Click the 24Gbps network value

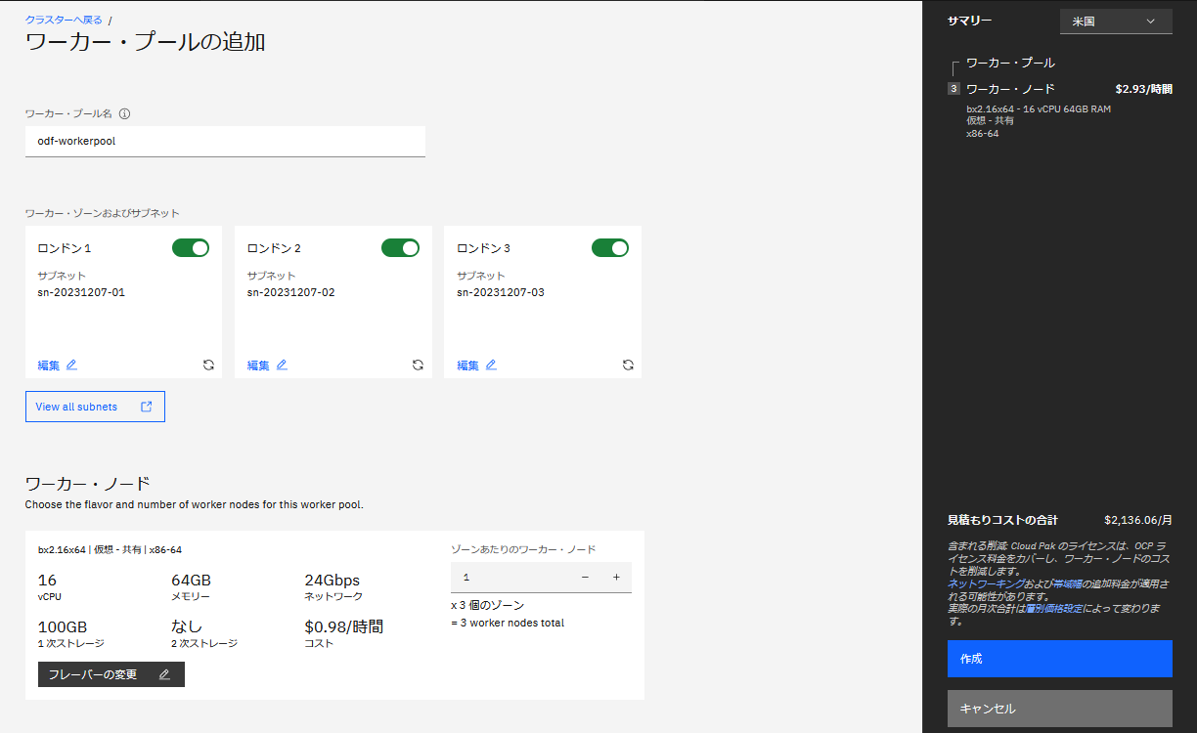332,580
